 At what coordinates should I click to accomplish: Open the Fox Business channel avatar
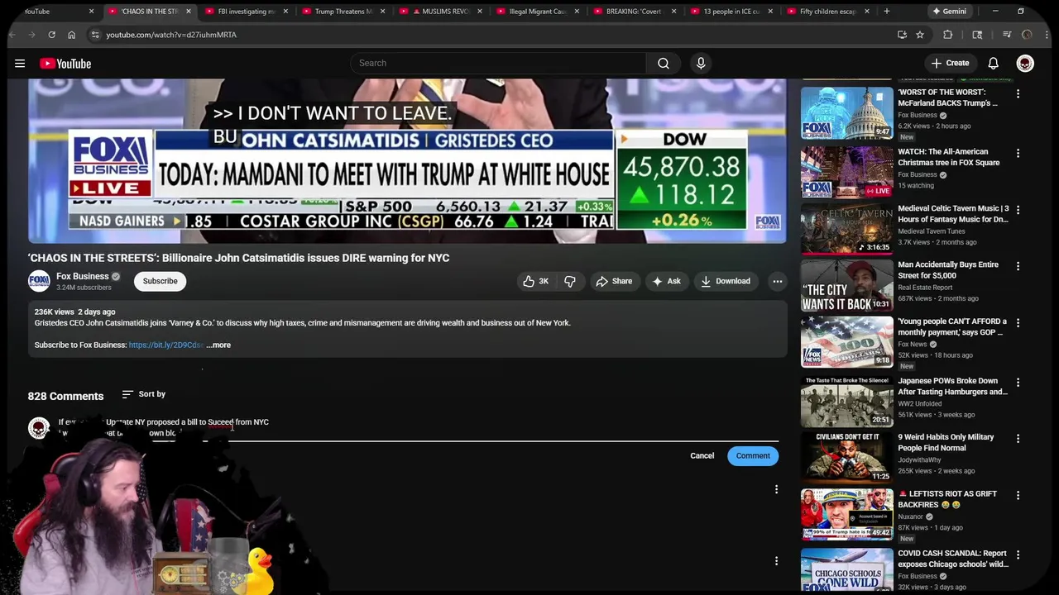(x=39, y=281)
